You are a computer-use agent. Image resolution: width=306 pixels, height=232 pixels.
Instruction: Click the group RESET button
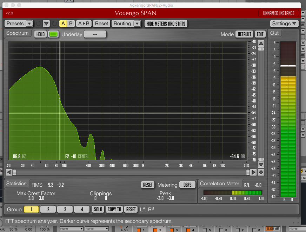coord(131,210)
